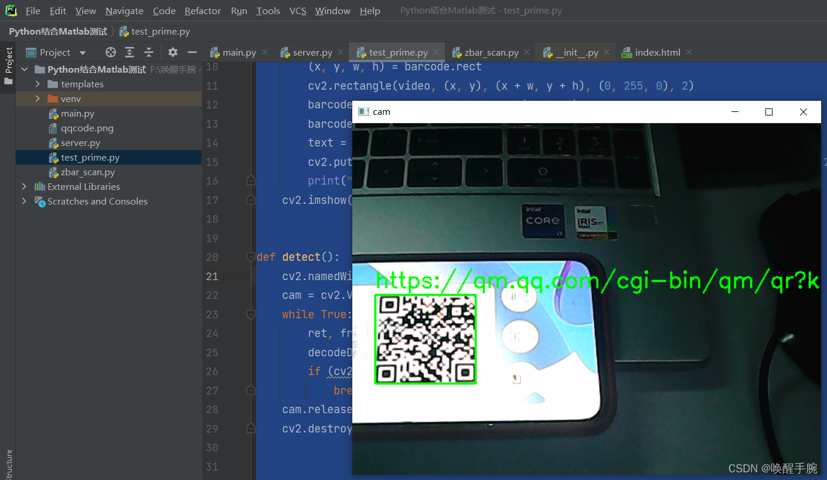The height and width of the screenshot is (480, 827).
Task: Close the server.py tab
Action: point(341,53)
